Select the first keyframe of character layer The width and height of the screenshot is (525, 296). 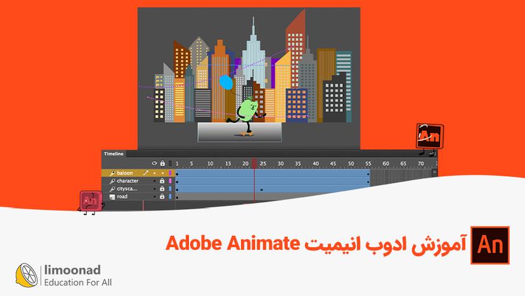point(177,182)
